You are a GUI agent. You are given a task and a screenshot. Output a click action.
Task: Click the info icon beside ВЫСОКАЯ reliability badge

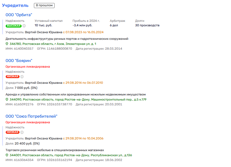coord(24,26)
